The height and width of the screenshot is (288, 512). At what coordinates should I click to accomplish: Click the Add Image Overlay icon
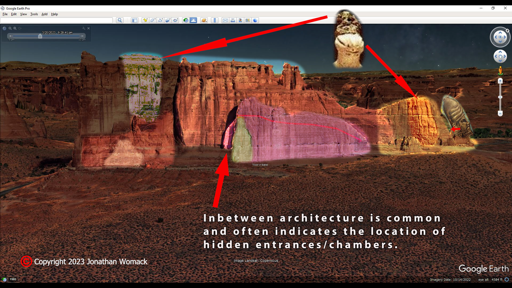pos(168,20)
